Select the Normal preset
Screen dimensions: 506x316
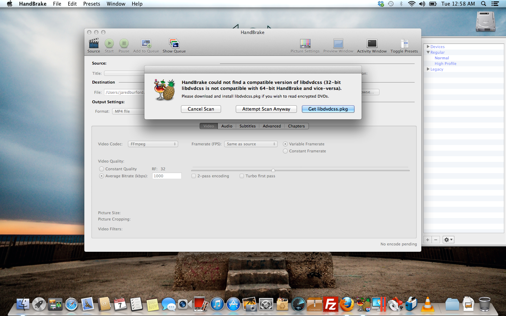(442, 58)
